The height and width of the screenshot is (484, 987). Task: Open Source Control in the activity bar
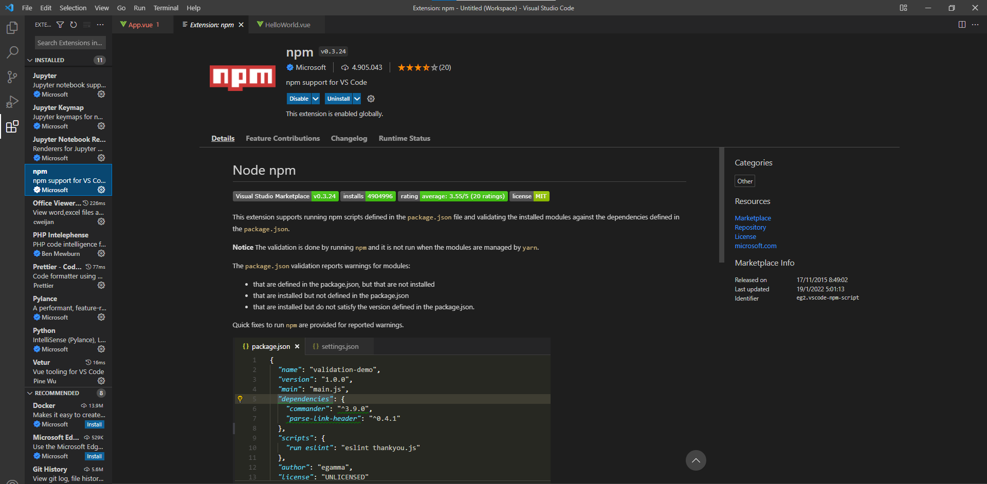[12, 77]
